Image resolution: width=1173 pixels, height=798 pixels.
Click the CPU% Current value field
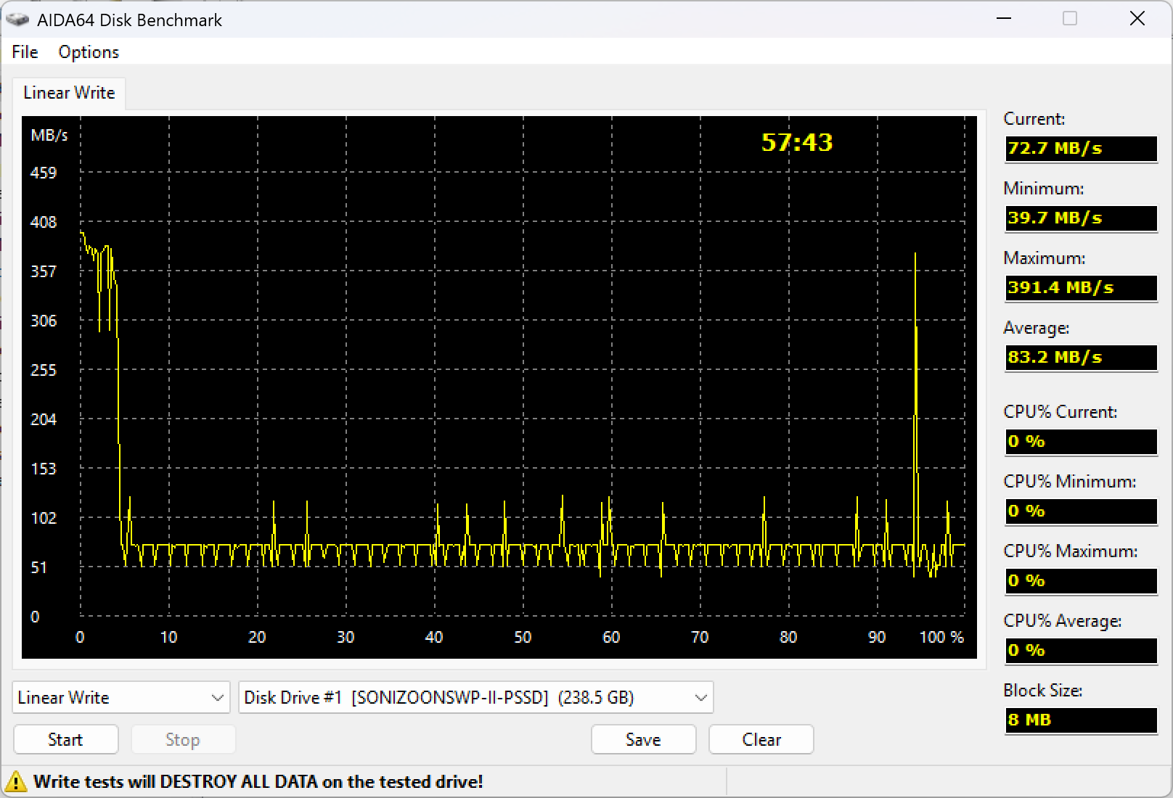[1081, 441]
